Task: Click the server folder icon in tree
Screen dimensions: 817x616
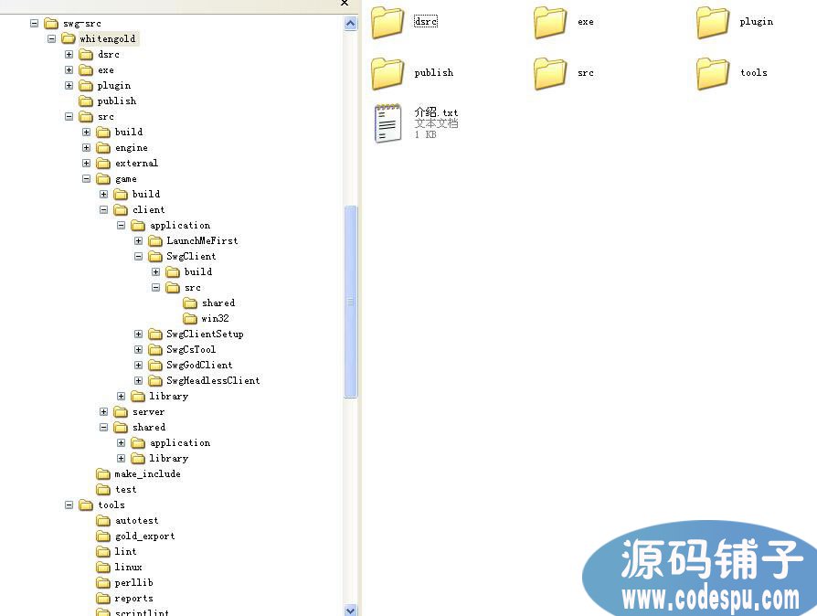Action: coord(121,411)
